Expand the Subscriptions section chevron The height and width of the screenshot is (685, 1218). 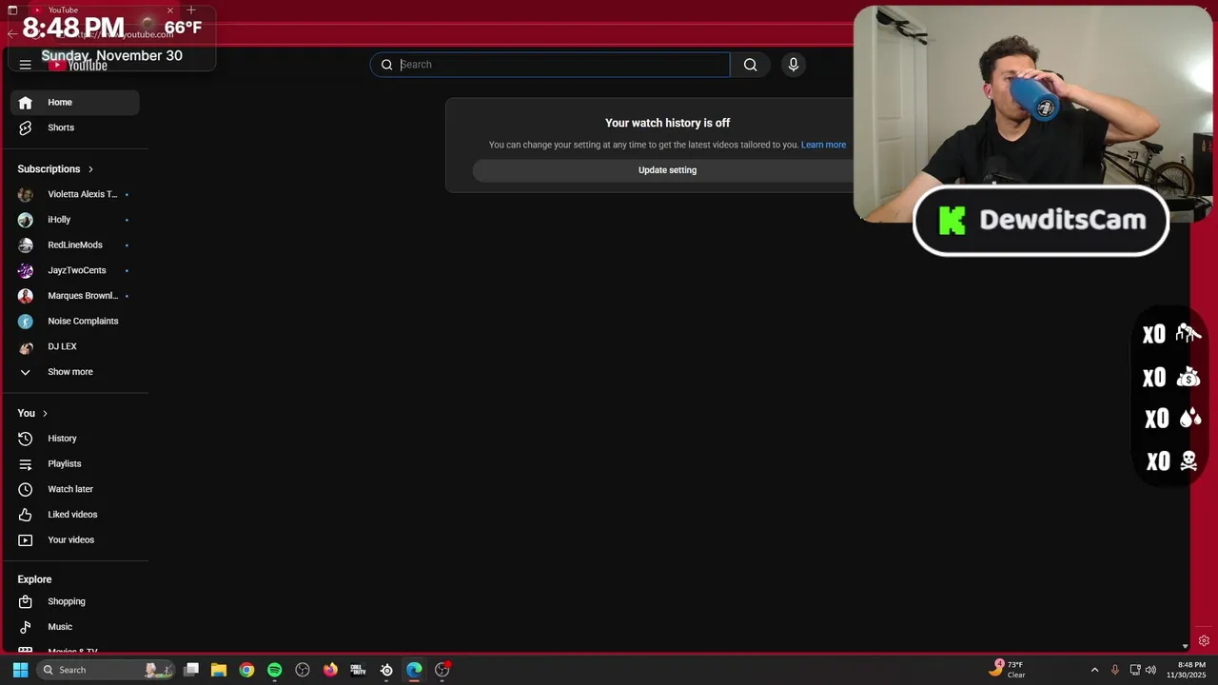coord(90,169)
